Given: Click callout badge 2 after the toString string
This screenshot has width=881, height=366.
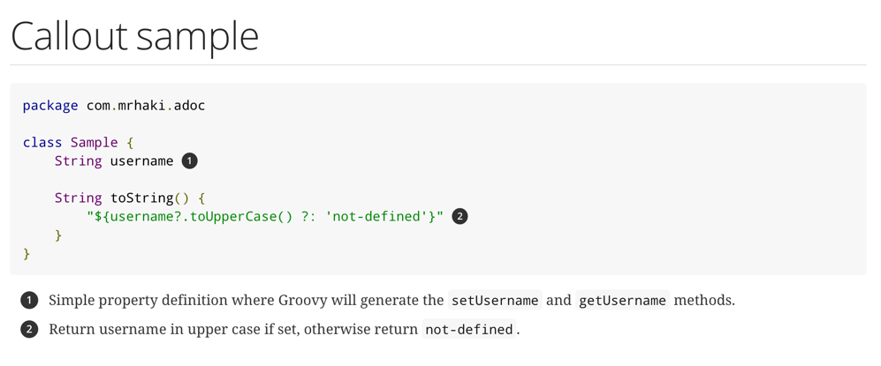Looking at the screenshot, I should click(459, 216).
